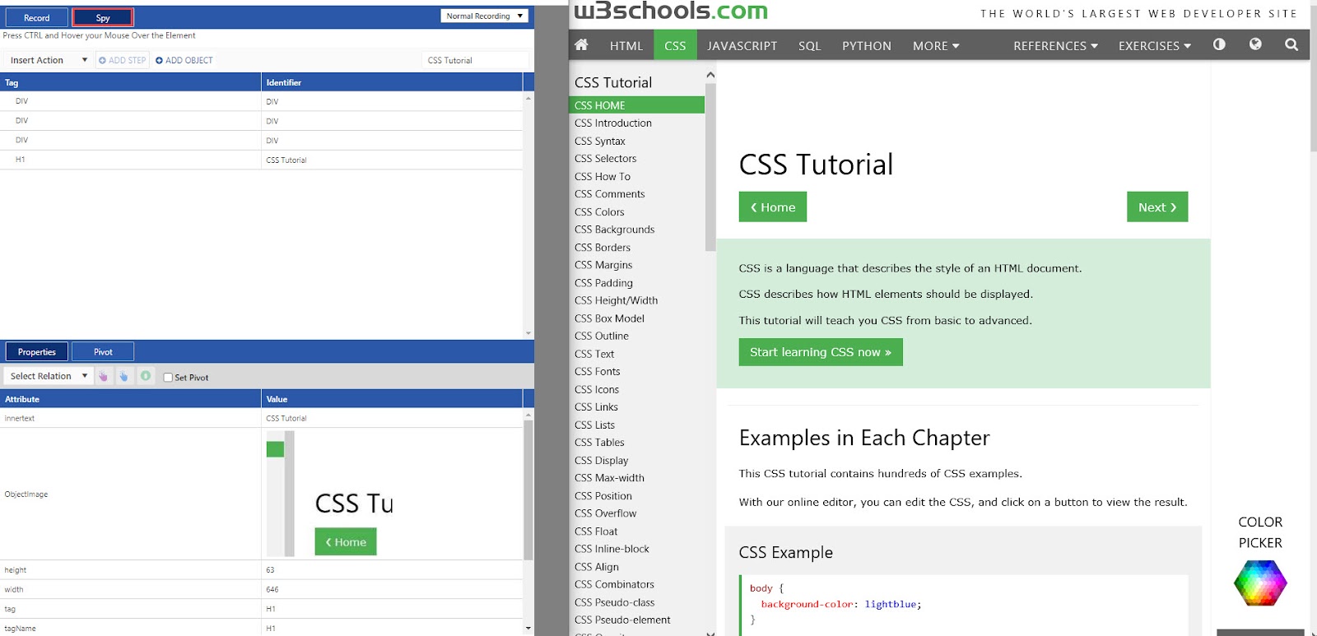Viewport: 1317px width, 636px height.
Task: Click the lightblue value in code example
Action: pyautogui.click(x=891, y=604)
